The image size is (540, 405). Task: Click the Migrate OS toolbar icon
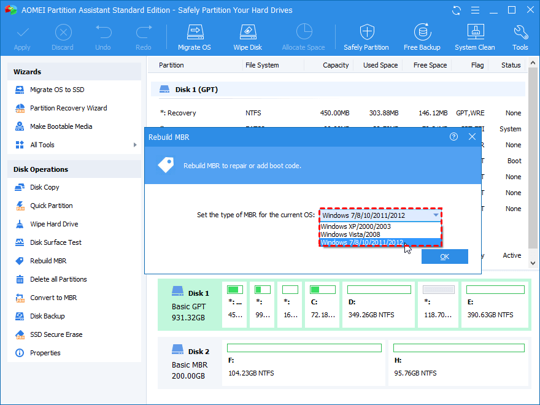click(195, 37)
